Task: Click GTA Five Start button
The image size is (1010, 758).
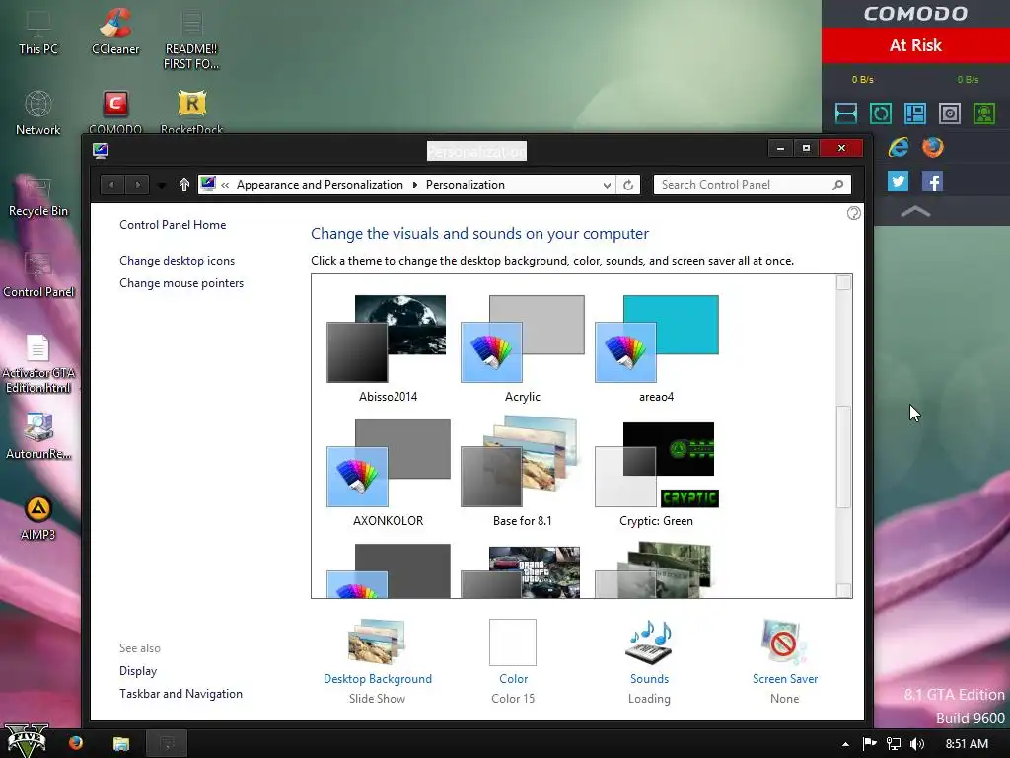Action: (27, 741)
